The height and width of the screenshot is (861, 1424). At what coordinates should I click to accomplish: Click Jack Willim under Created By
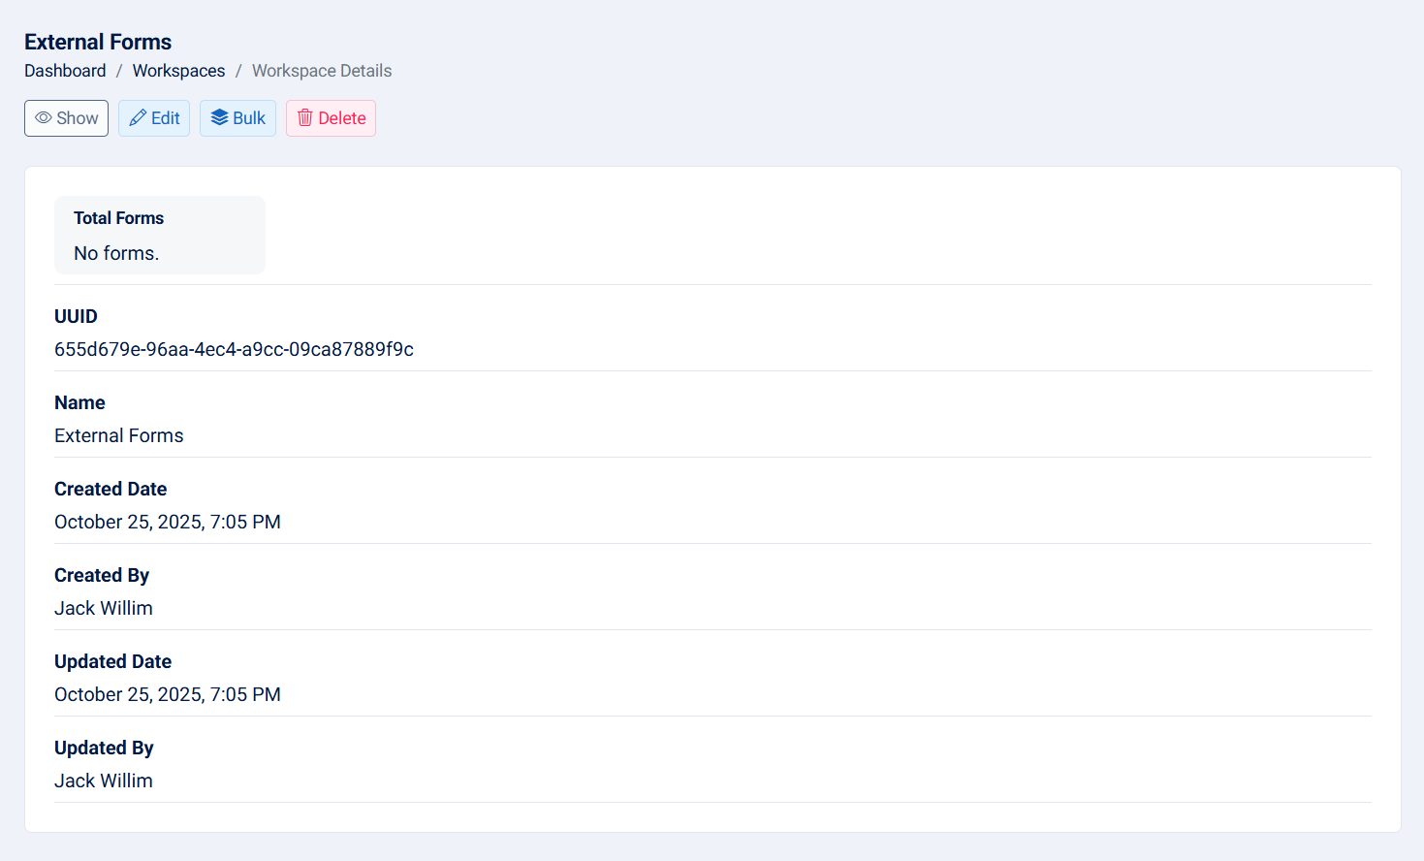coord(104,608)
